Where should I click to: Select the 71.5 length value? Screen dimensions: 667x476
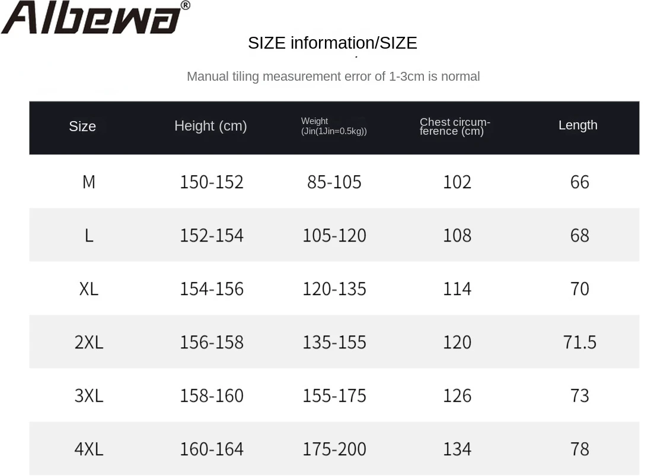coord(580,342)
